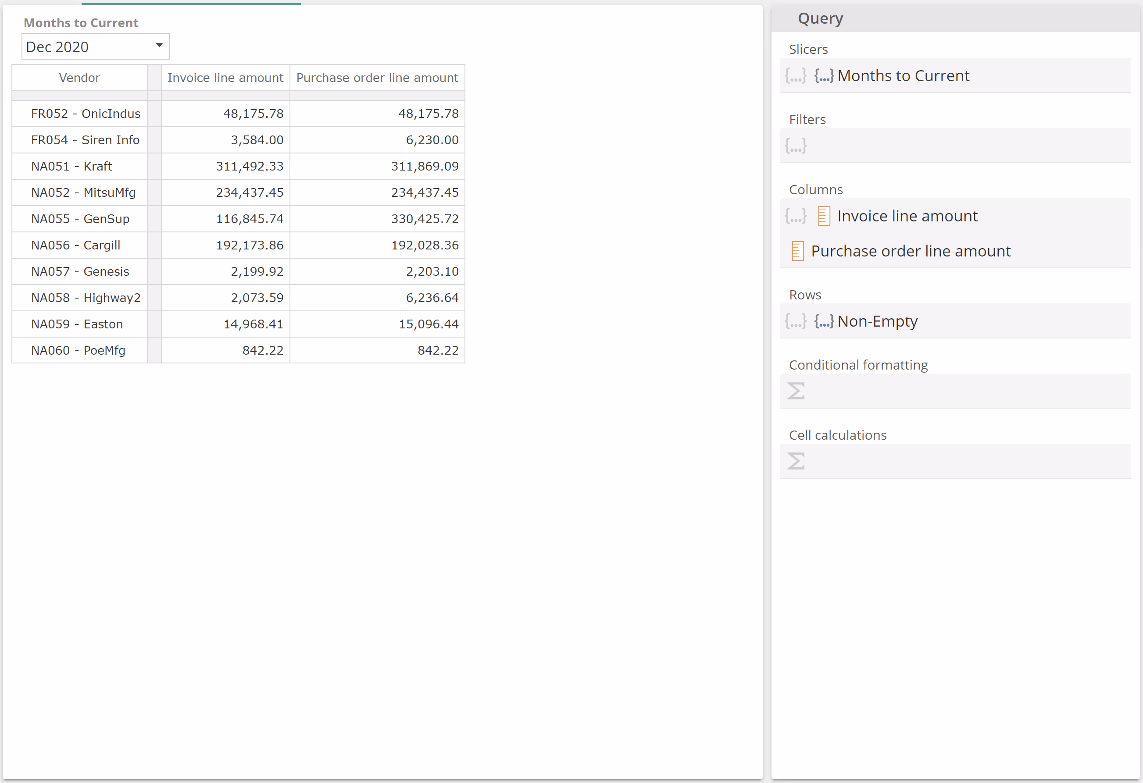Viewport: 1143px width, 783px height.
Task: Click the Non-Empty rows item
Action: pos(877,321)
